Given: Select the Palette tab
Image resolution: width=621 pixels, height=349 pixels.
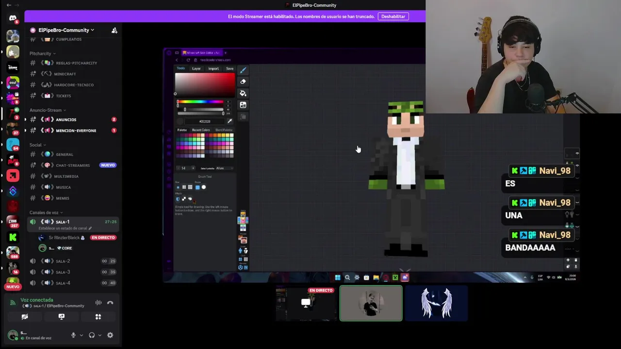Looking at the screenshot, I should [182, 130].
